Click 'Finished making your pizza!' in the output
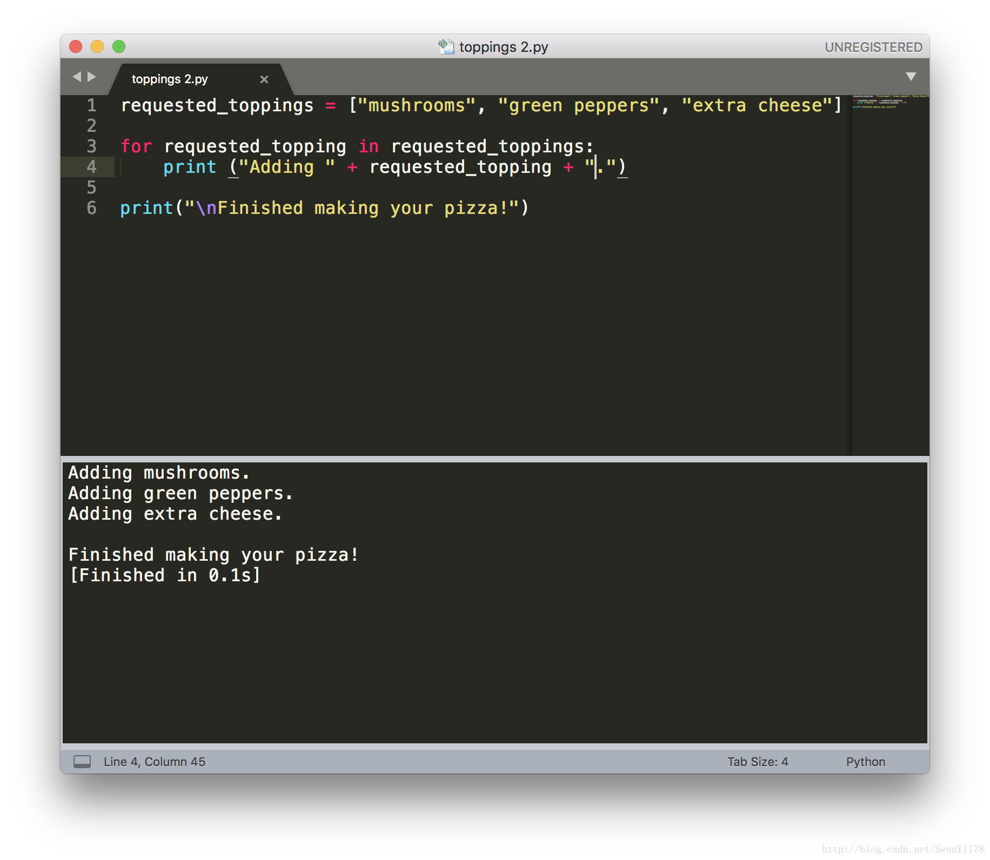The image size is (990, 860). (x=213, y=555)
